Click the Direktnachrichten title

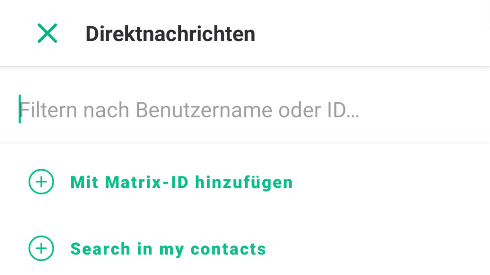(170, 34)
